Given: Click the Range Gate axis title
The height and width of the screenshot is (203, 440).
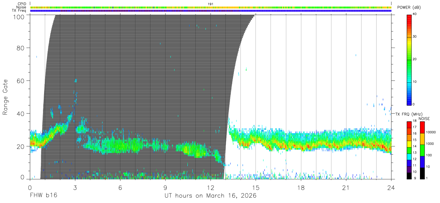Looking at the screenshot, I should (5, 97).
